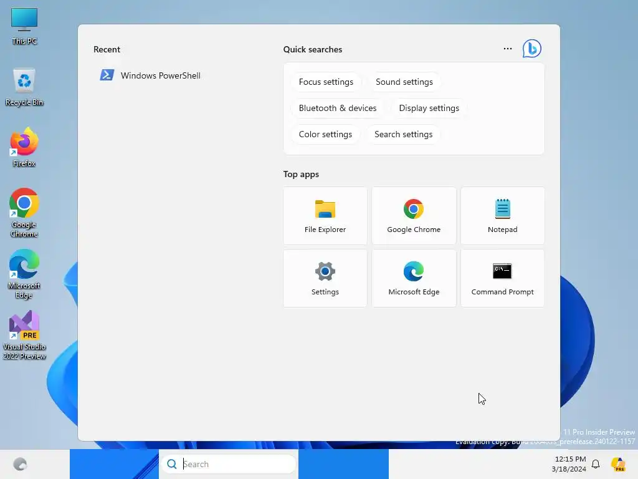Click the gray icon at taskbar left
The image size is (638, 479).
pyautogui.click(x=20, y=464)
